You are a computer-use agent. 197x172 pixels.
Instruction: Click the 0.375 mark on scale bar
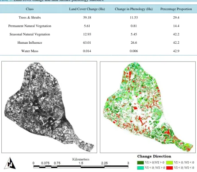[x=45, y=163]
